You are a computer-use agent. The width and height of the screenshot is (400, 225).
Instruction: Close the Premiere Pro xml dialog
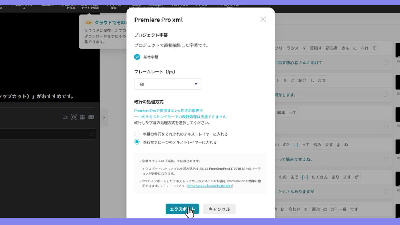click(x=263, y=20)
